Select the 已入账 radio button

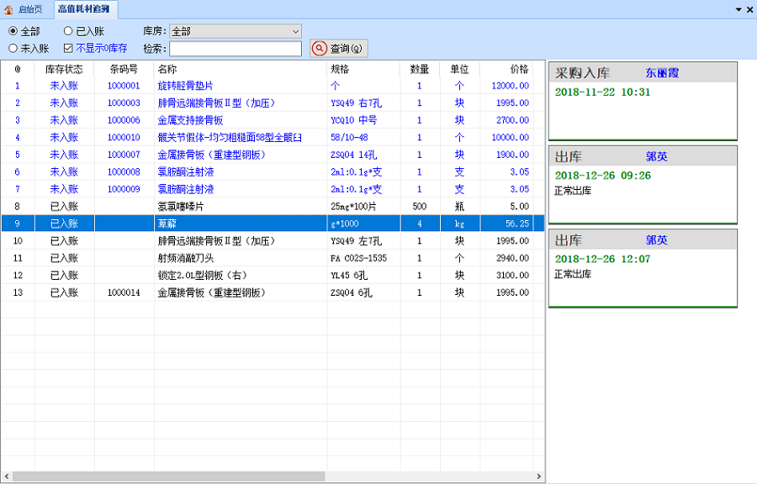(x=68, y=31)
